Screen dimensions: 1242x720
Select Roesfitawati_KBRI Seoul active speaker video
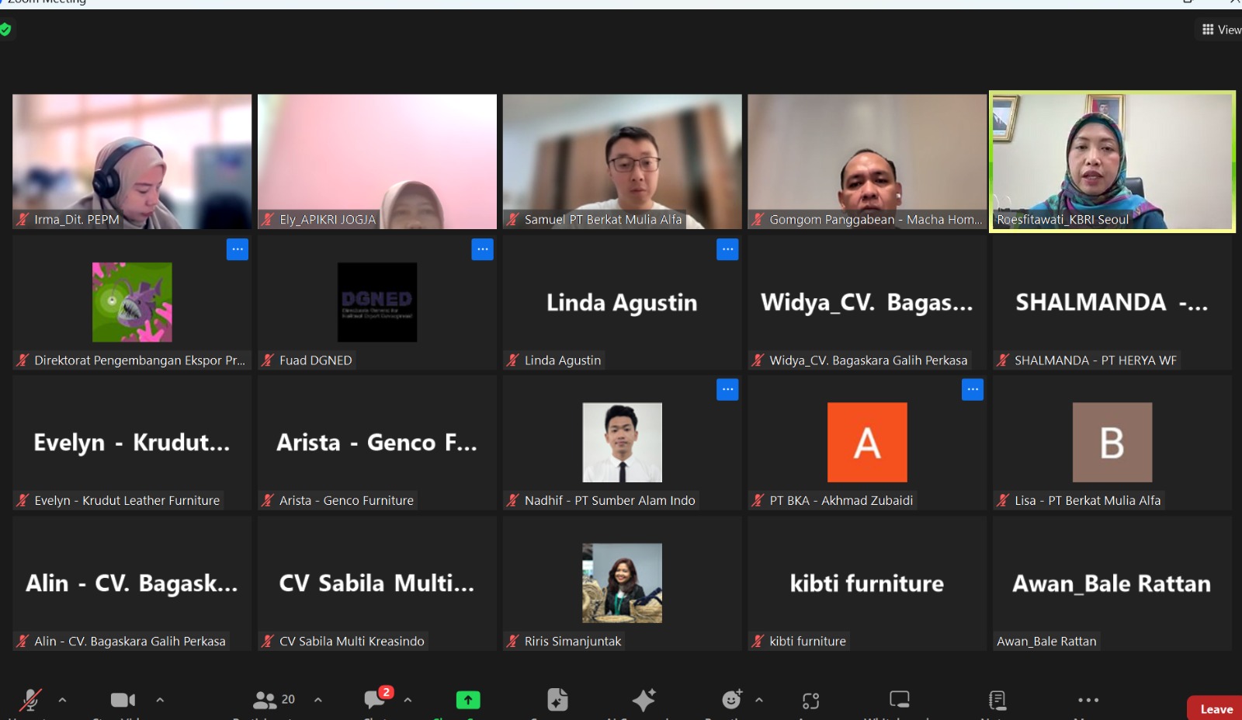(x=1112, y=162)
